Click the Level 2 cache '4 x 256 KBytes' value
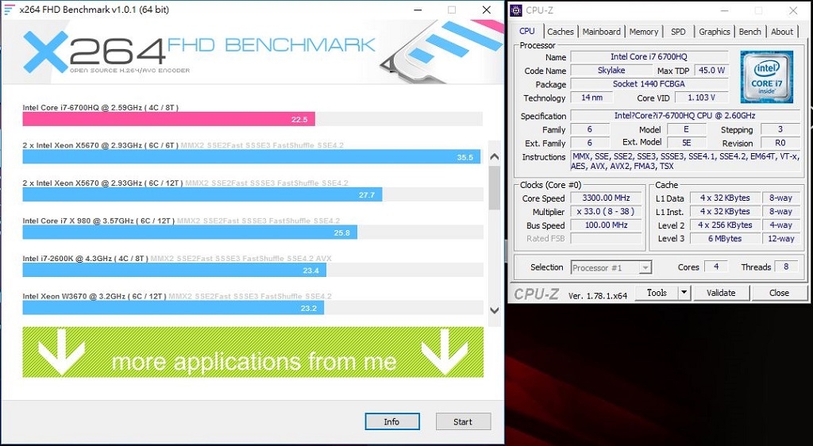 724,225
